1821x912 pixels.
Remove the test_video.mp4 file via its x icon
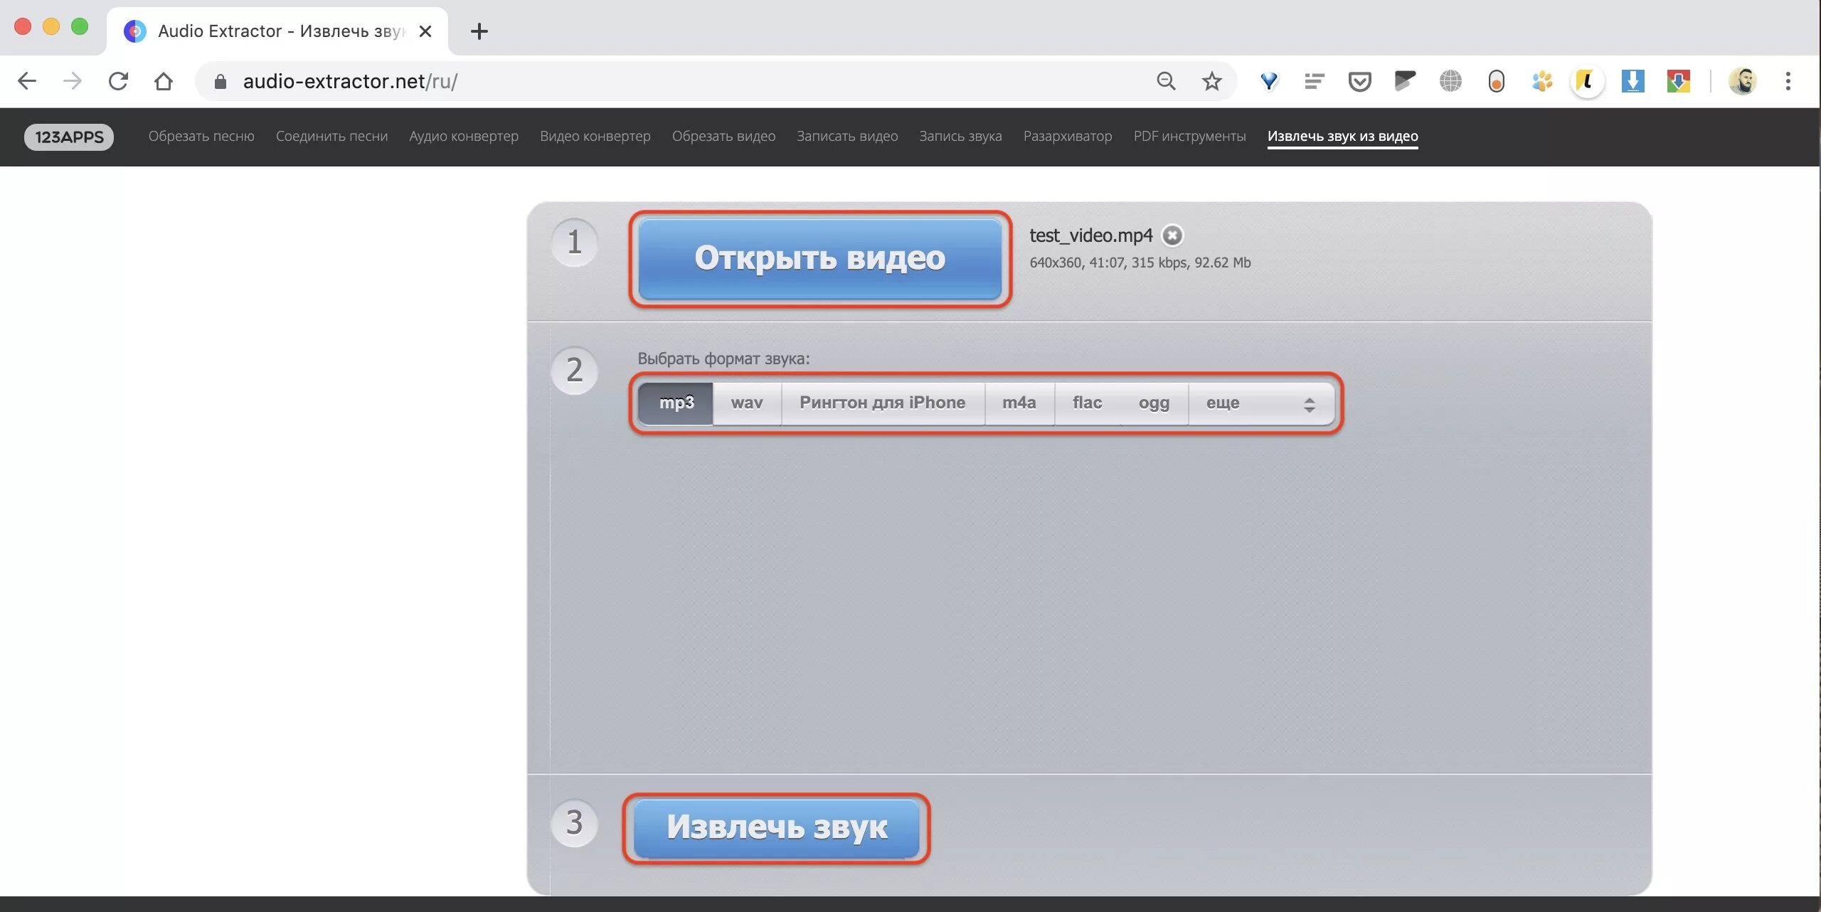click(x=1172, y=235)
